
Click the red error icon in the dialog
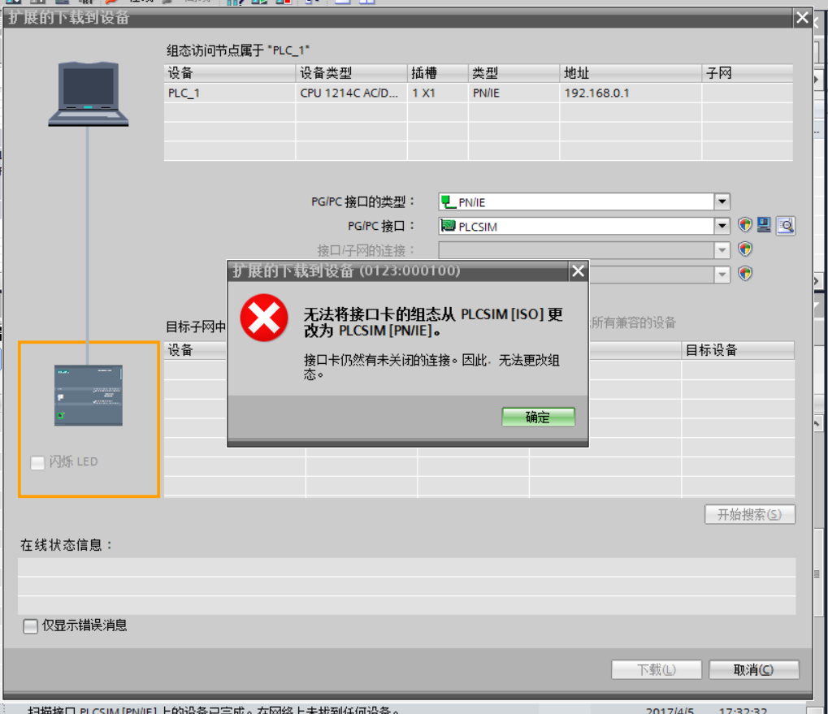pos(263,317)
